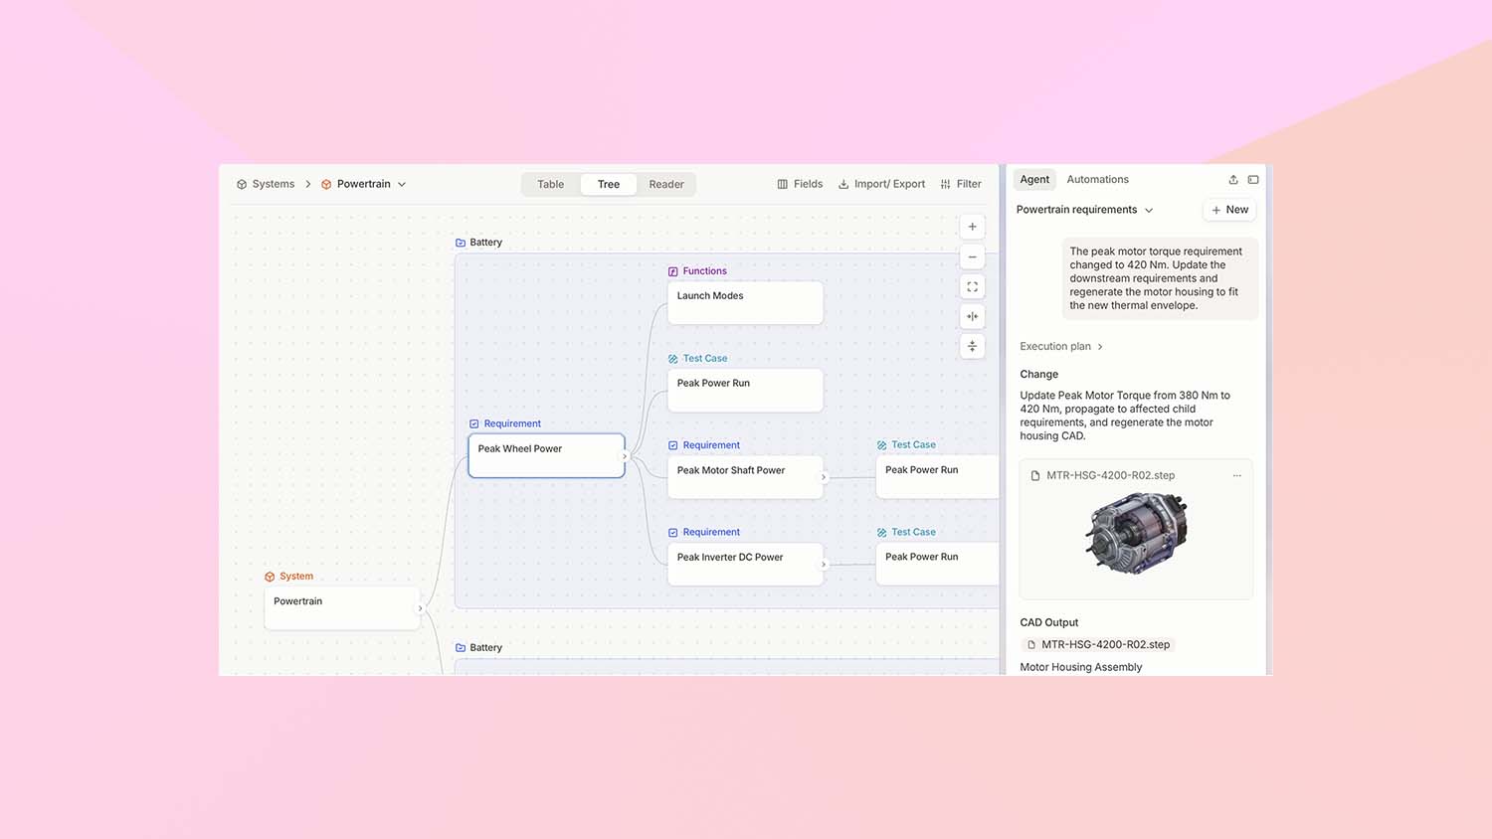Image resolution: width=1492 pixels, height=839 pixels.
Task: Click the file icon beside CAD Output filename
Action: (x=1031, y=644)
